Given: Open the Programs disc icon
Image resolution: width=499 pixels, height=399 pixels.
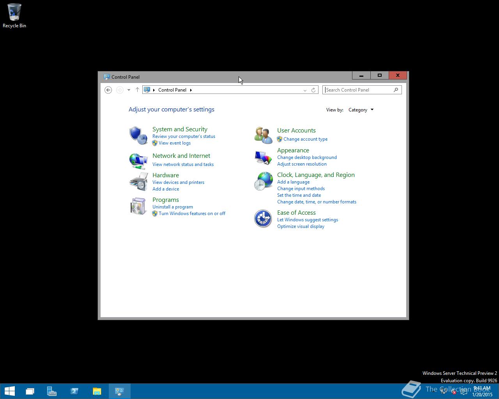Looking at the screenshot, I should coord(138,206).
